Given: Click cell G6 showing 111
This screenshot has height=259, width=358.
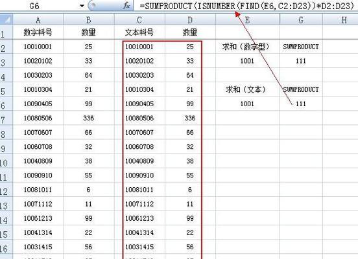Looking at the screenshot, I should [x=301, y=104].
